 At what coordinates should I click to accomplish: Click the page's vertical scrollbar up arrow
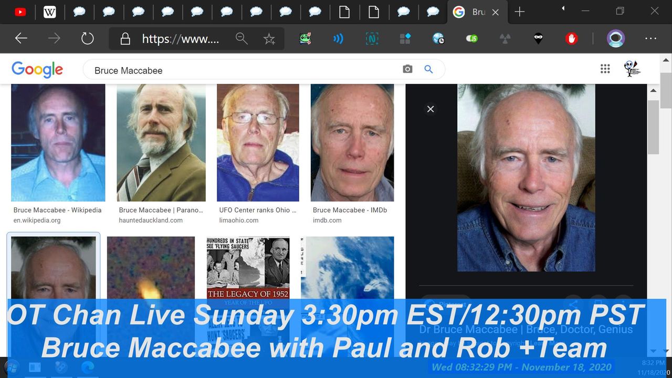click(653, 91)
